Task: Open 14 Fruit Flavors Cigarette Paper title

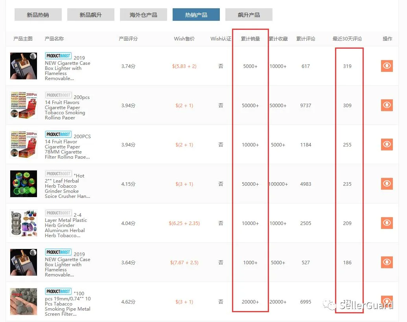Action: (67, 107)
